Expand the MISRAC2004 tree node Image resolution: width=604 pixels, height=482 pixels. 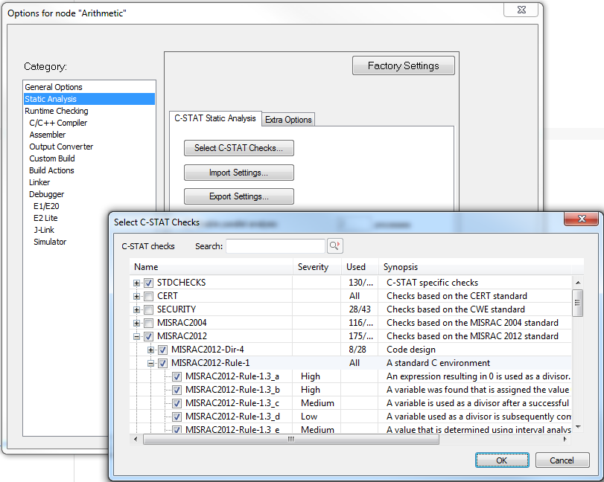tap(136, 323)
